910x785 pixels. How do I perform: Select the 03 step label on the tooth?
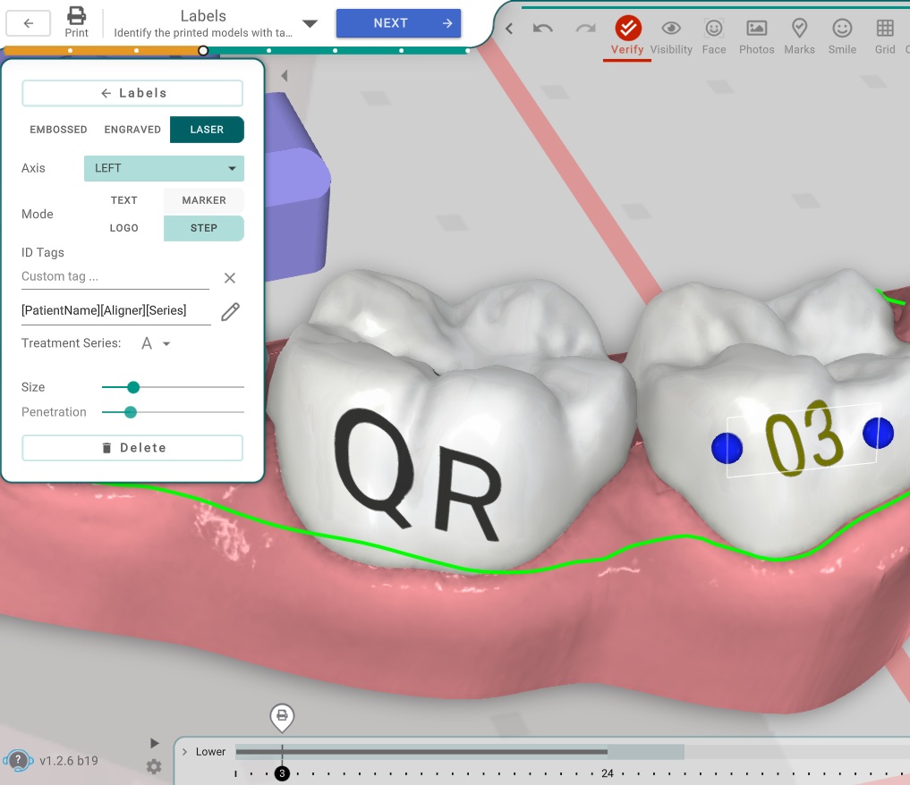pos(804,439)
